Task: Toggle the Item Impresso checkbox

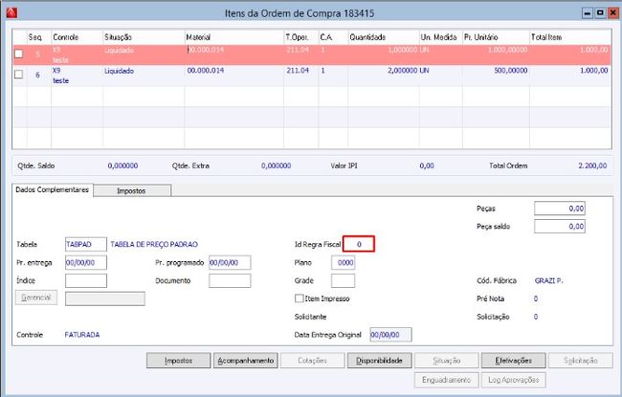Action: pyautogui.click(x=300, y=298)
